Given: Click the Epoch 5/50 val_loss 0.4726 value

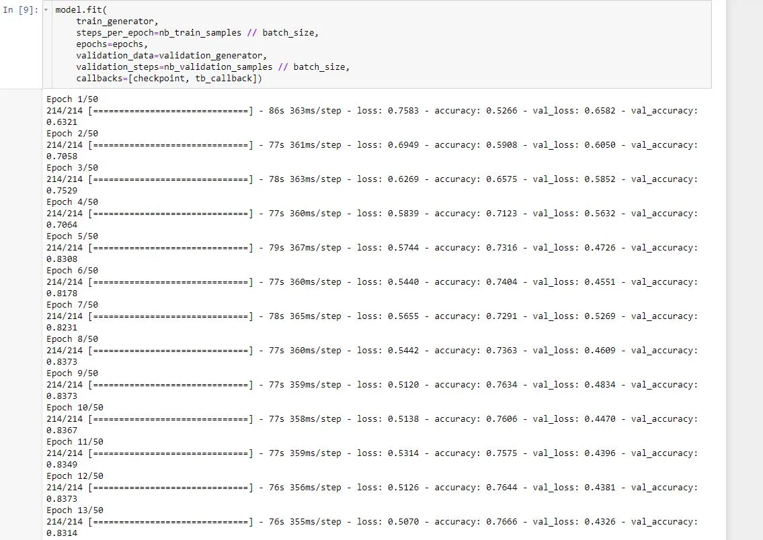Looking at the screenshot, I should pos(600,247).
